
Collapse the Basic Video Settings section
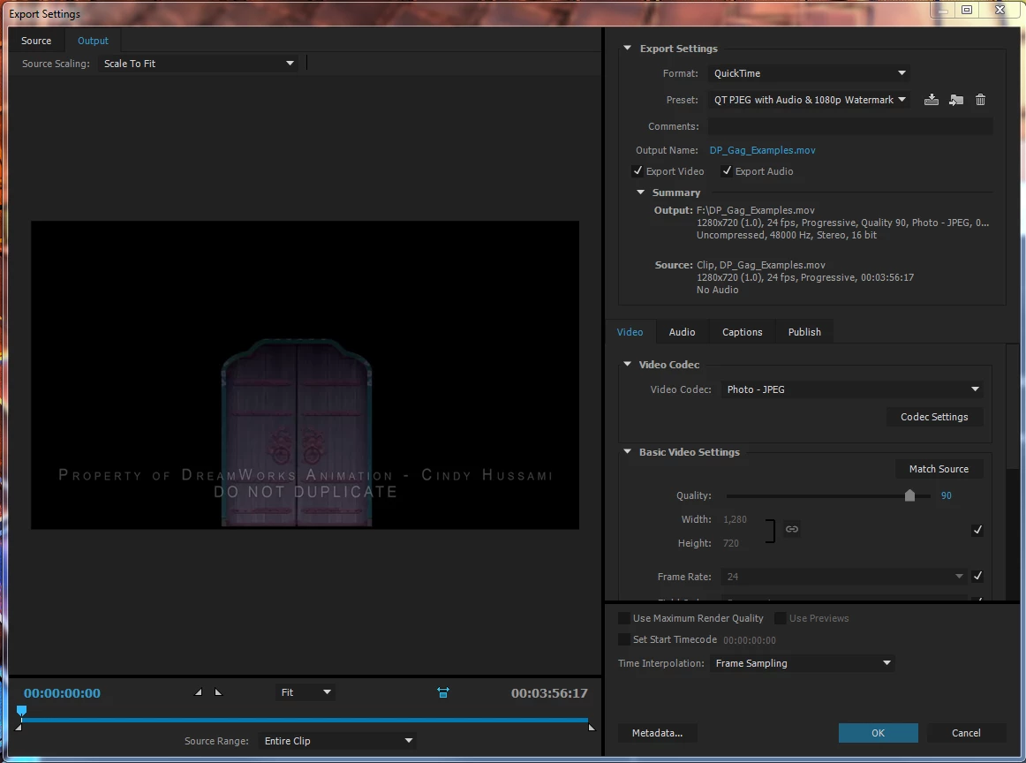627,451
